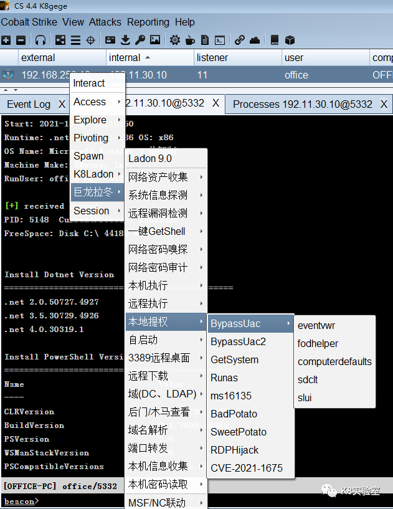Viewport: 393px width, 509px height.
Task: Click the session computer icon in the beacon row
Action: tap(8, 75)
